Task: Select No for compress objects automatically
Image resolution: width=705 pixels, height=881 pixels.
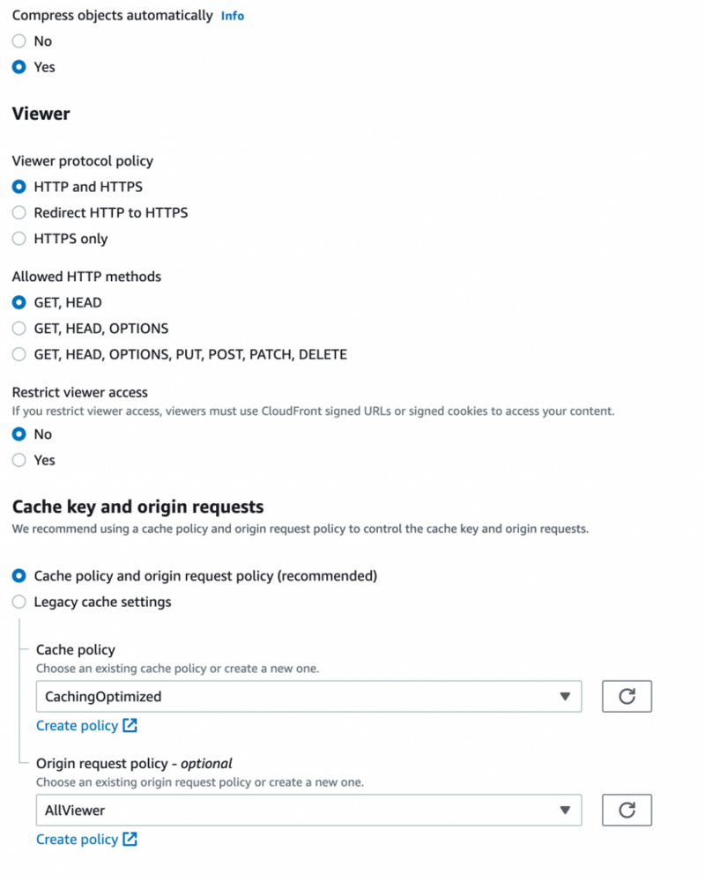Action: tap(19, 41)
